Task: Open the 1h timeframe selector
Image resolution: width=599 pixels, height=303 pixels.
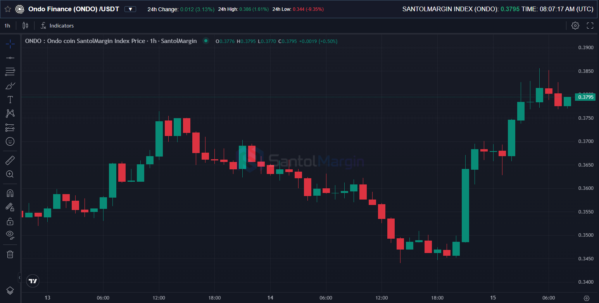Action: point(7,26)
